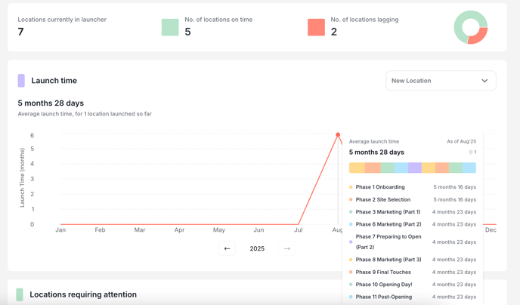Viewport: 520px width, 305px height.
Task: Select the Phase 1 Onboarding legend entry
Action: [x=380, y=187]
